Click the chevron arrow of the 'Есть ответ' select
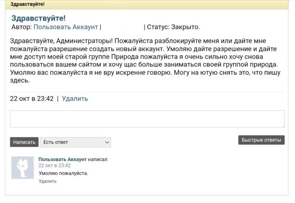295x203 pixels. (107, 142)
